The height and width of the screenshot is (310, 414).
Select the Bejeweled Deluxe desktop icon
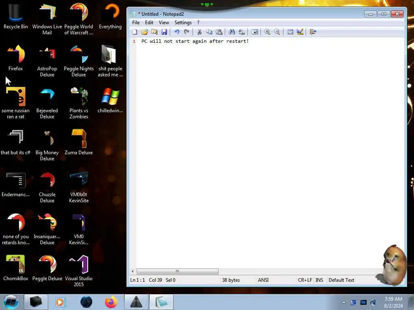(47, 103)
